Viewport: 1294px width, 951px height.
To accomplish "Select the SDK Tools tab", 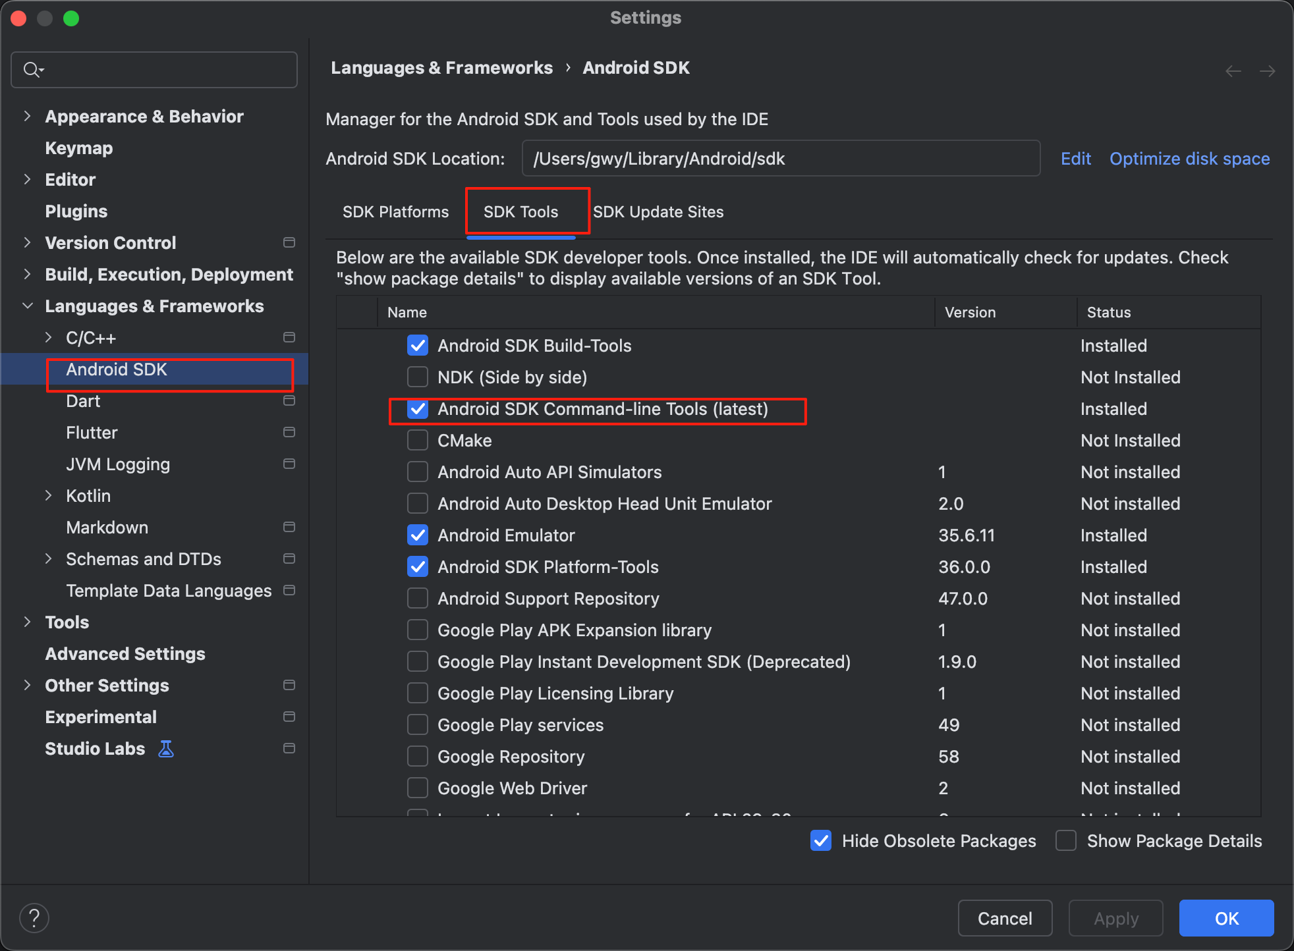I will pyautogui.click(x=520, y=211).
